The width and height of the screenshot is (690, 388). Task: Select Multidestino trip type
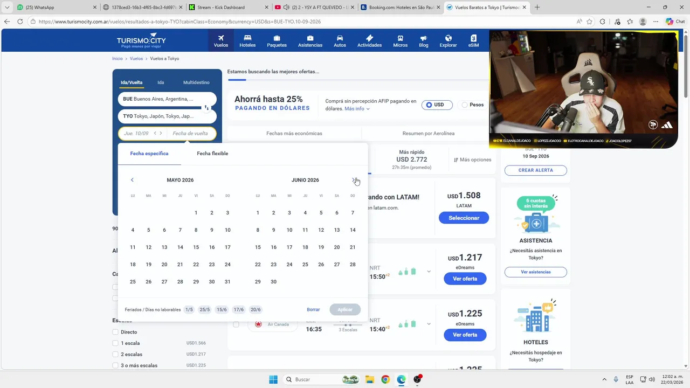196,82
